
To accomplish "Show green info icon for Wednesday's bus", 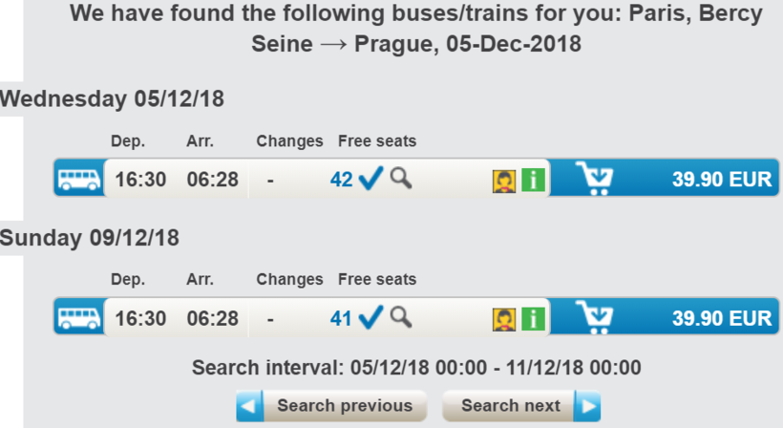I will 533,180.
